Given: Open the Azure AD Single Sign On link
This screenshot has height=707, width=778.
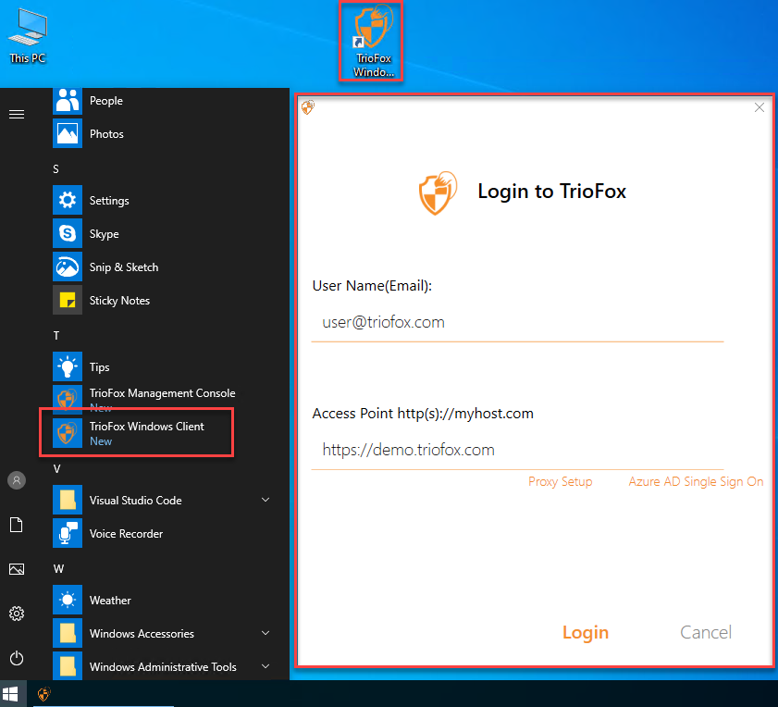Looking at the screenshot, I should [x=696, y=481].
